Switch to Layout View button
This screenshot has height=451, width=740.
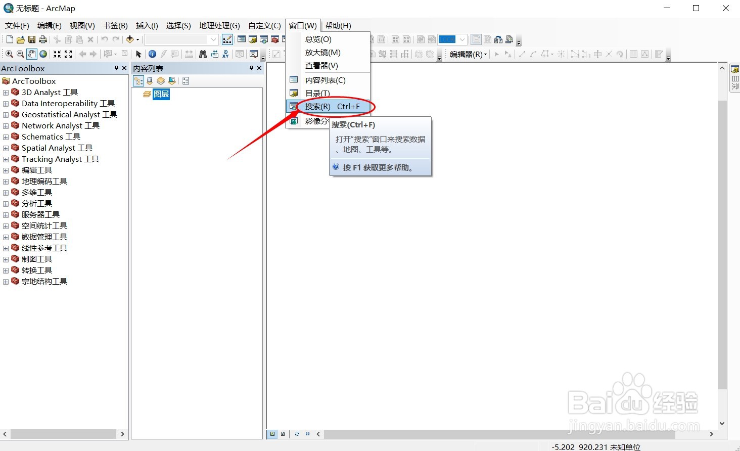(x=283, y=434)
